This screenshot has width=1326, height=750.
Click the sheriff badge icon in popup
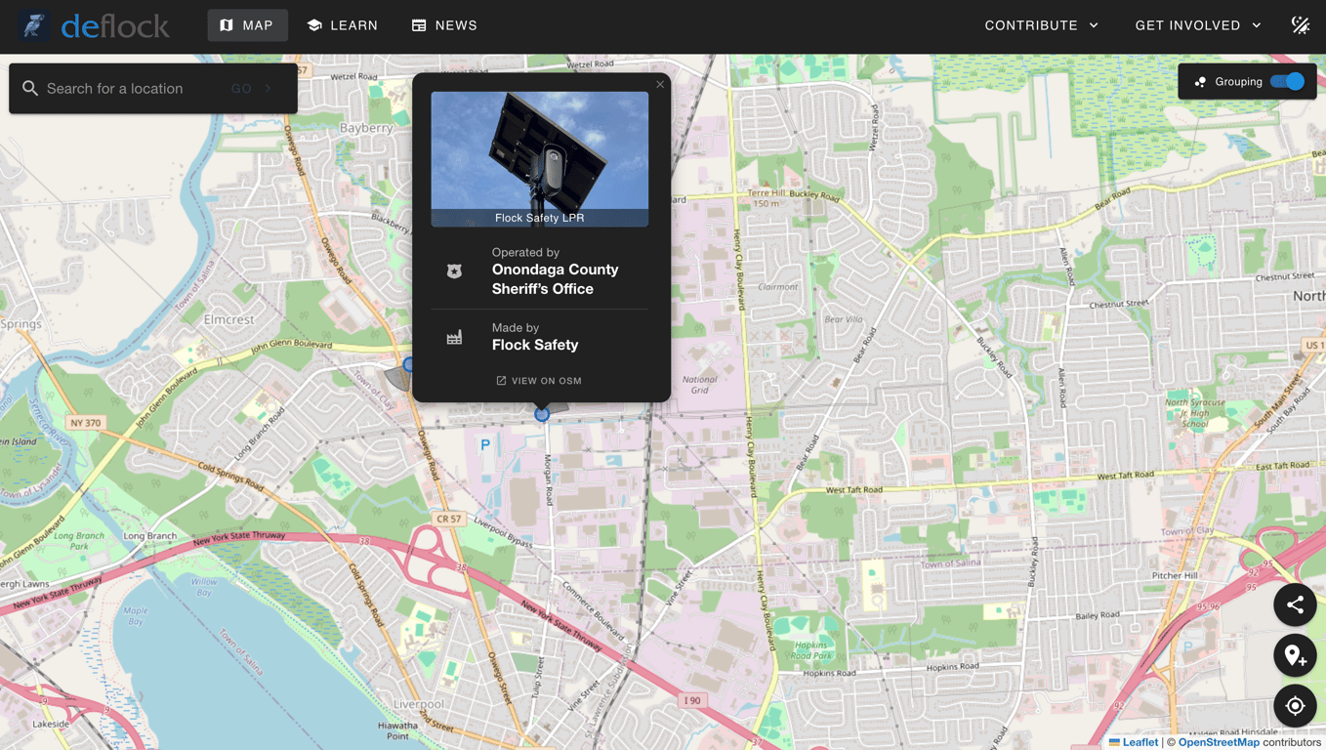(x=454, y=271)
